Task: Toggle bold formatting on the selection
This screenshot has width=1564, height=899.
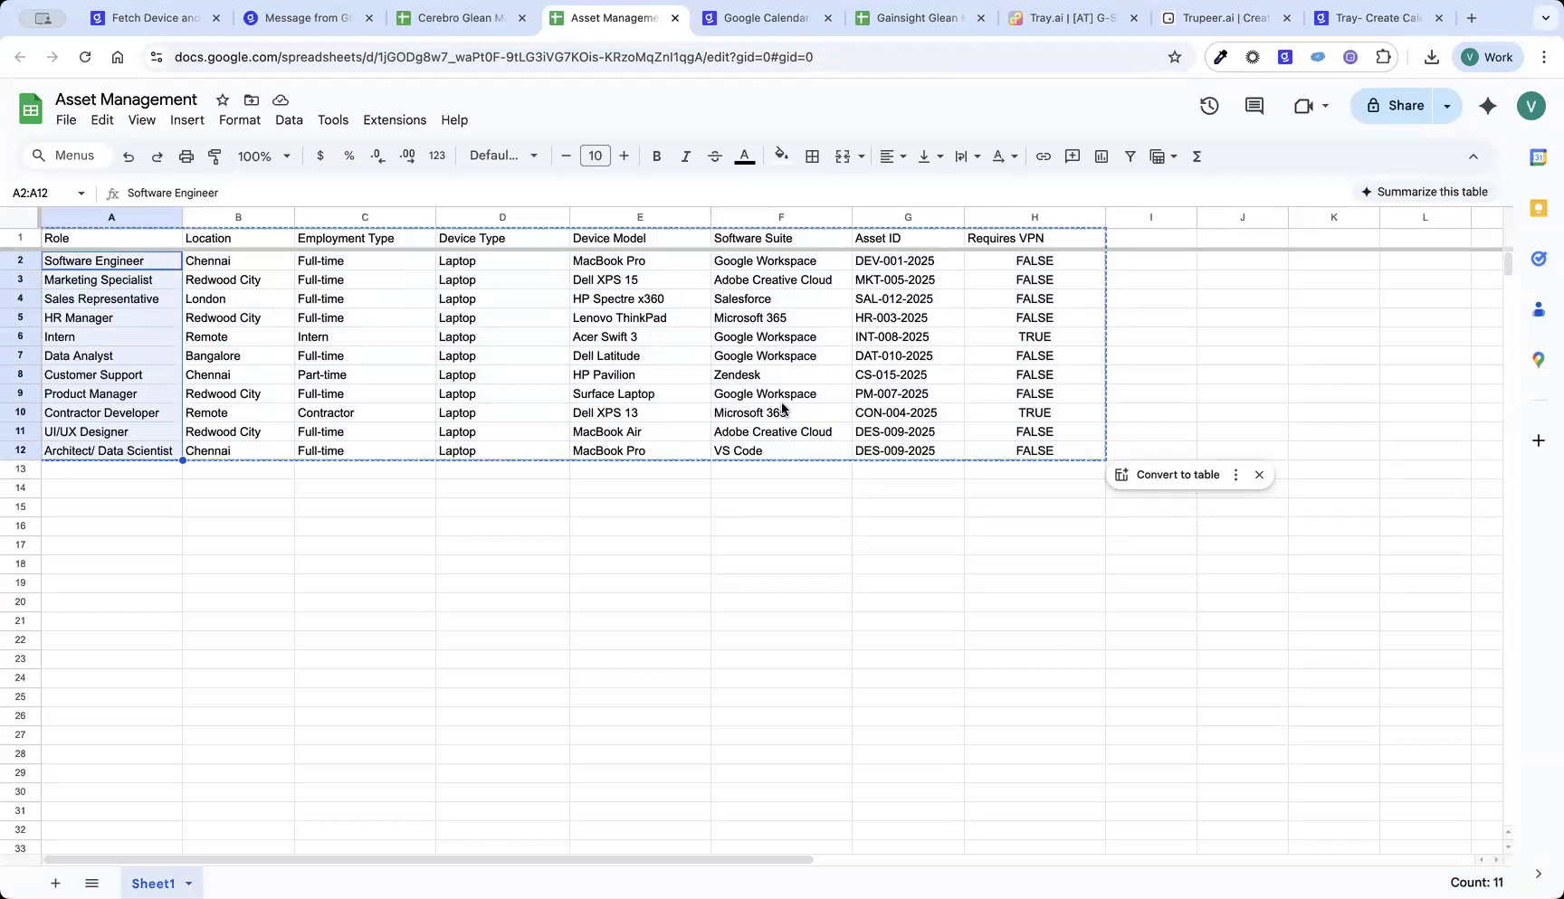Action: [x=656, y=156]
